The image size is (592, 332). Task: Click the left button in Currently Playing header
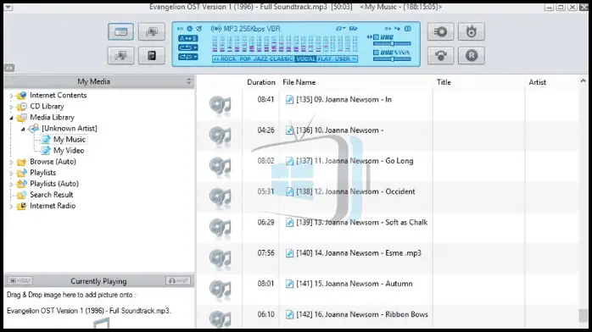[20, 280]
